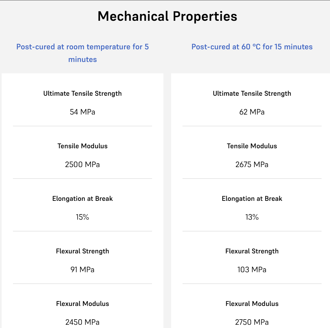The image size is (330, 328).
Task: Select Flexural Modulus label above 2450 MPa
Action: click(x=82, y=304)
